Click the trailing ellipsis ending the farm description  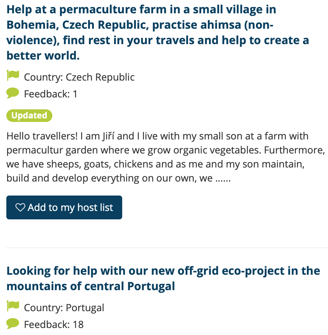[x=222, y=178]
